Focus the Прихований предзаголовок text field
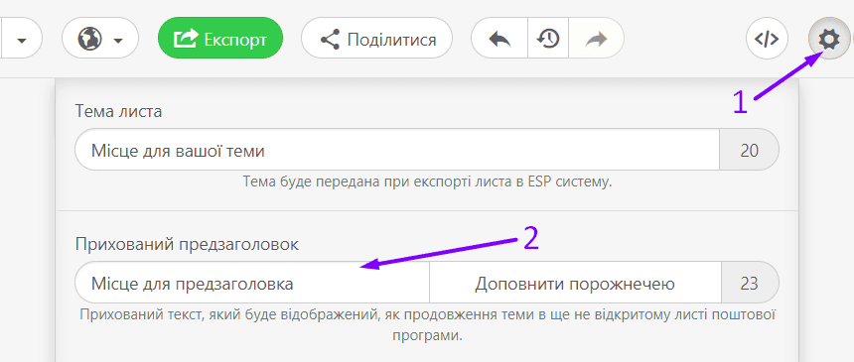 [x=252, y=283]
